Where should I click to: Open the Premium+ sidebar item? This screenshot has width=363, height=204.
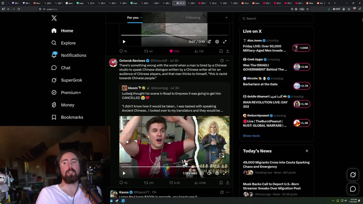[66, 93]
